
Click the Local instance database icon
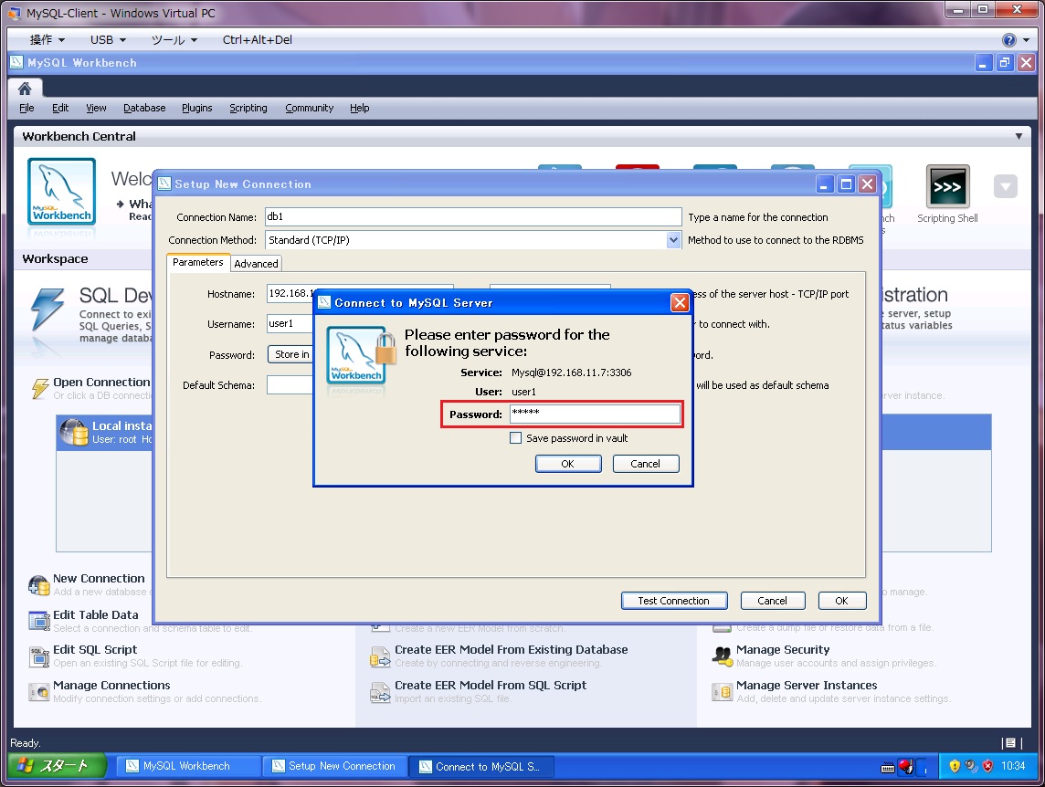(73, 432)
